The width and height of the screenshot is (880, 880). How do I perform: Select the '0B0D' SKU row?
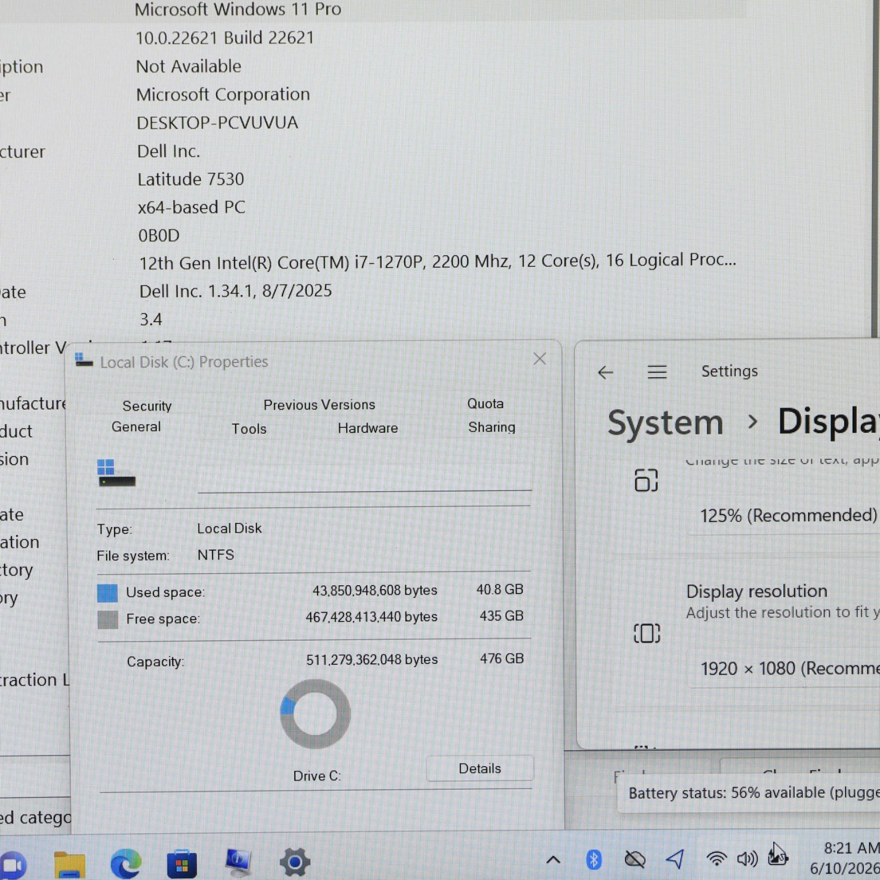click(x=158, y=236)
